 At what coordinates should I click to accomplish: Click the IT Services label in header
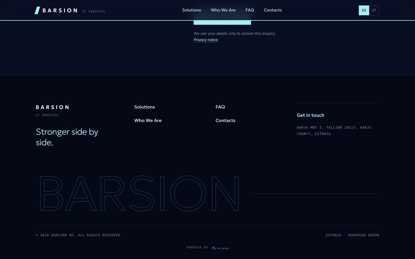click(94, 11)
